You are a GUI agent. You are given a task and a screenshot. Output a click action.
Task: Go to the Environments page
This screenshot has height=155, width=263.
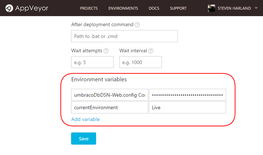[x=123, y=8]
